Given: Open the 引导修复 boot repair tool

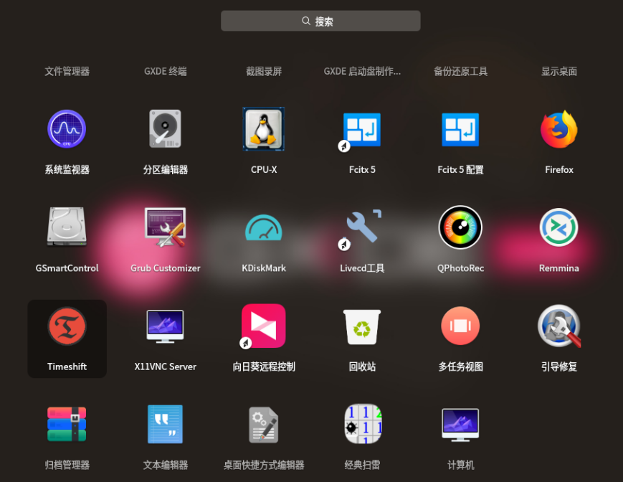Looking at the screenshot, I should (x=559, y=326).
